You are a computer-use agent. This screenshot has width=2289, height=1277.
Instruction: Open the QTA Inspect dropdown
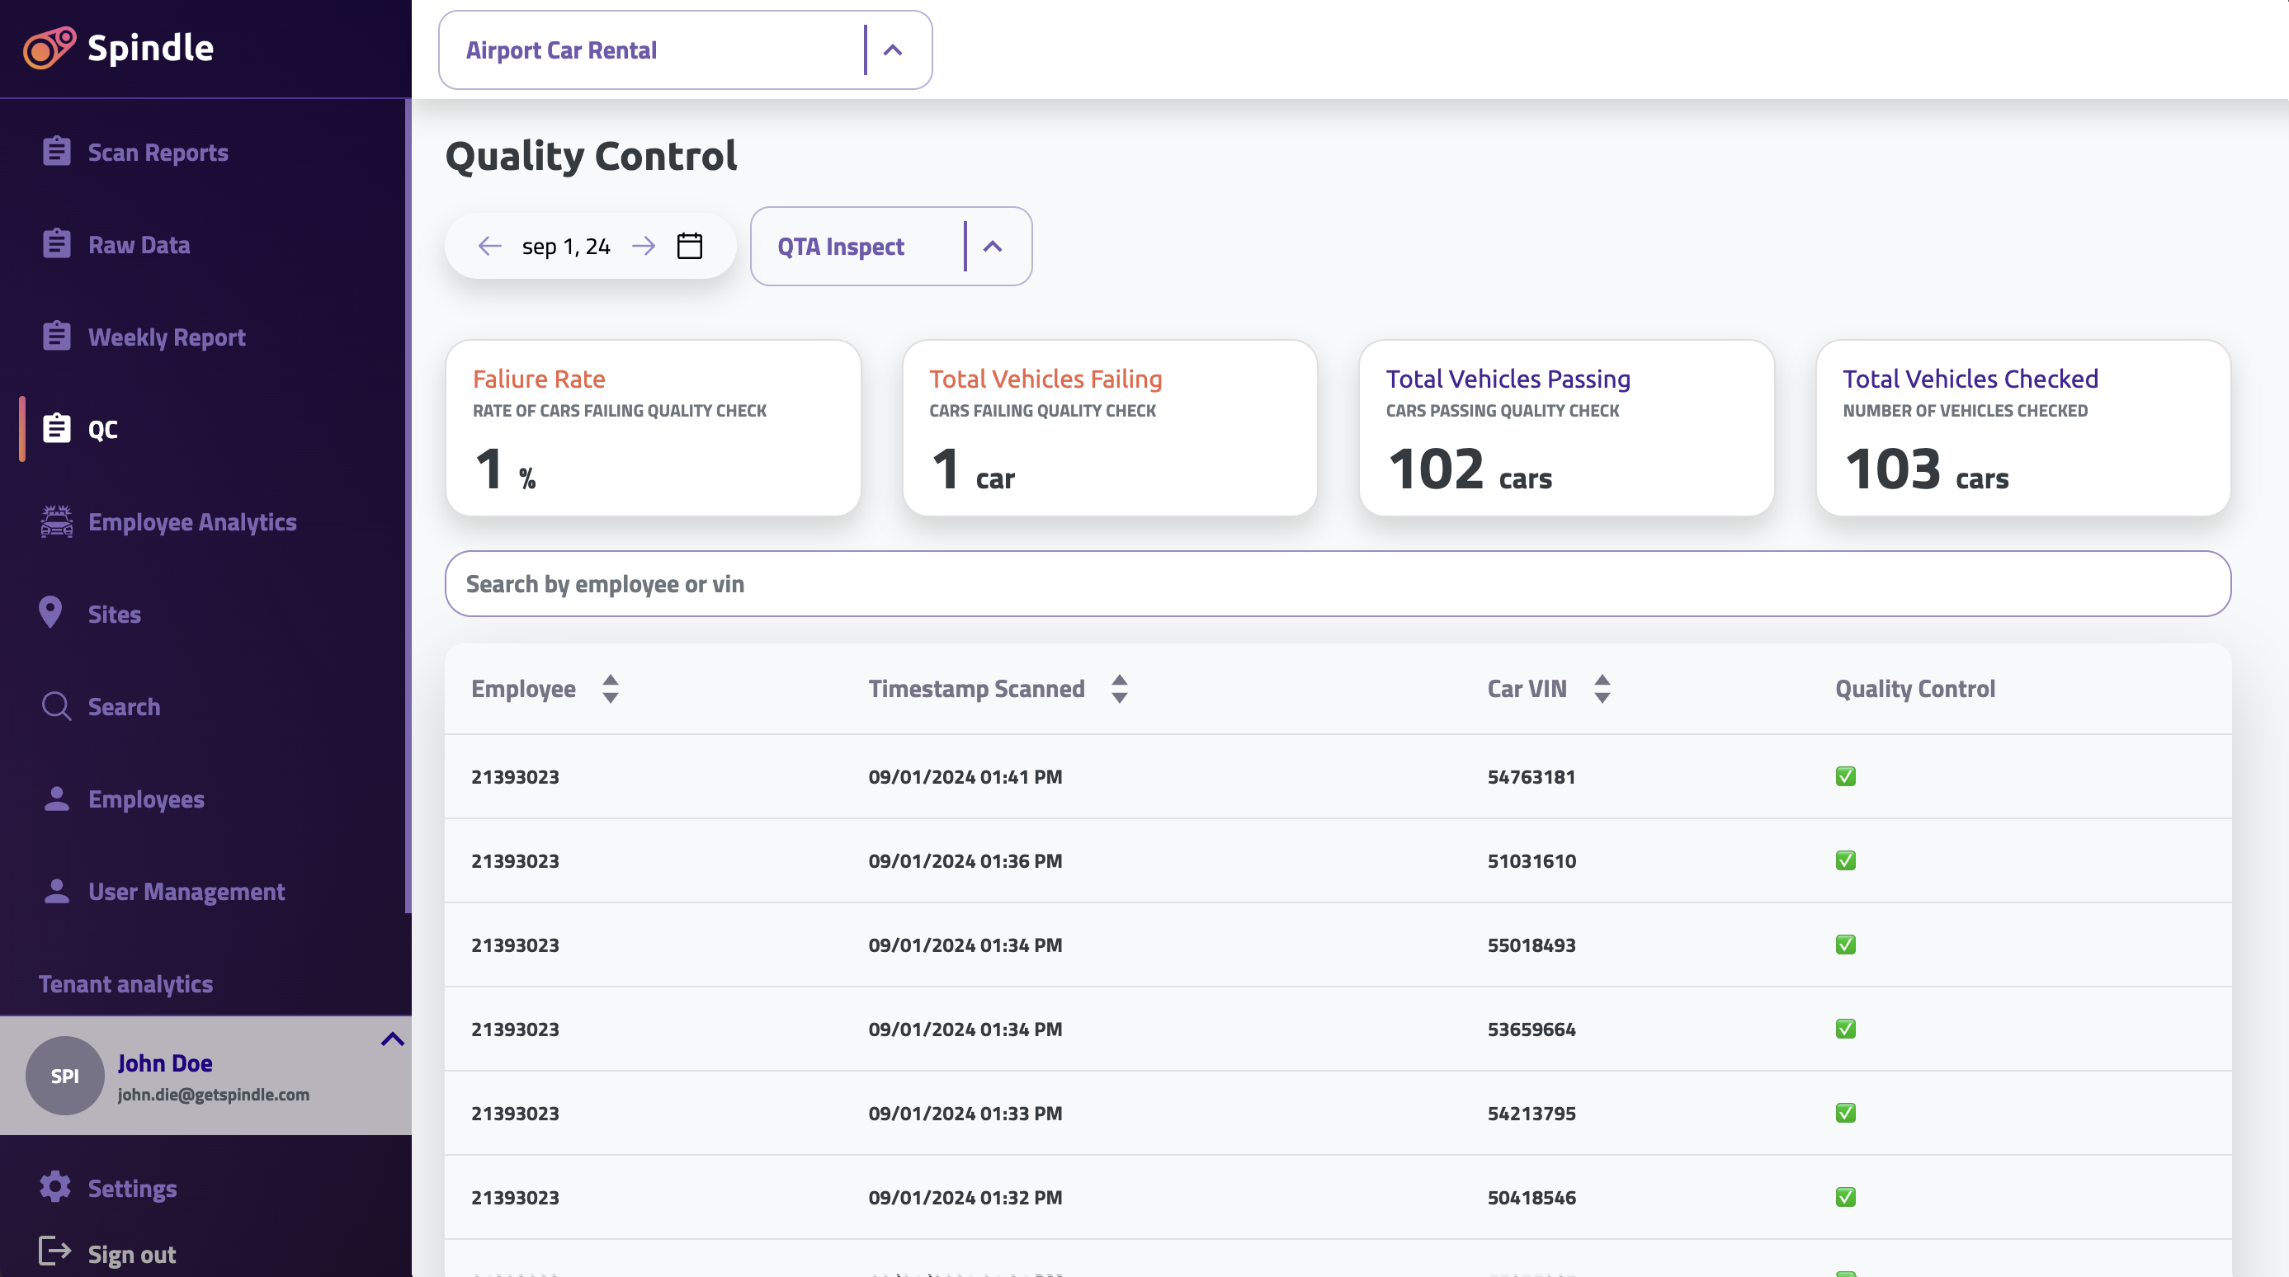tap(993, 246)
